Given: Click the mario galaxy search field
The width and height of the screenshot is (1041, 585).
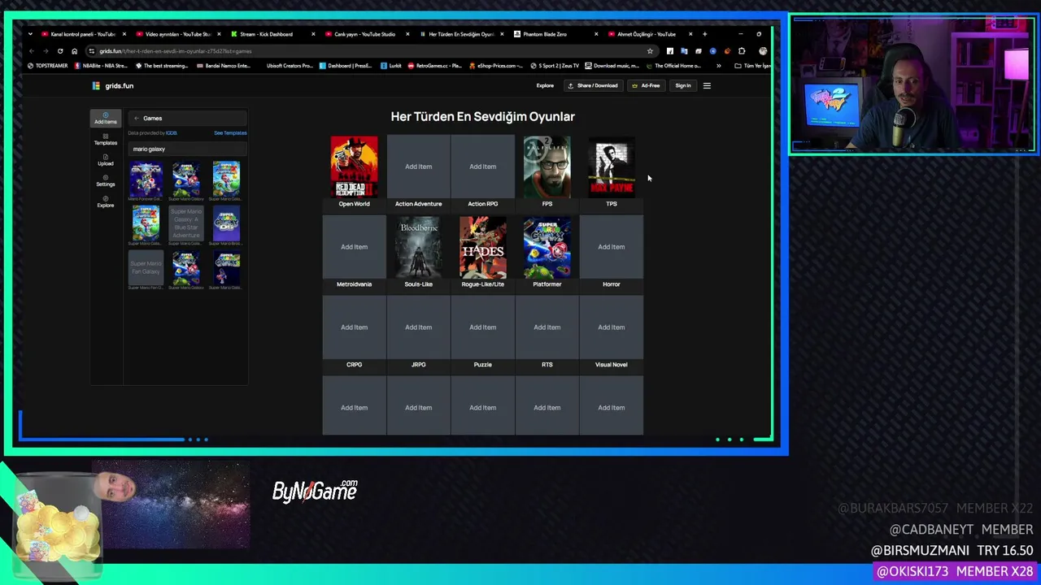Looking at the screenshot, I should click(188, 149).
